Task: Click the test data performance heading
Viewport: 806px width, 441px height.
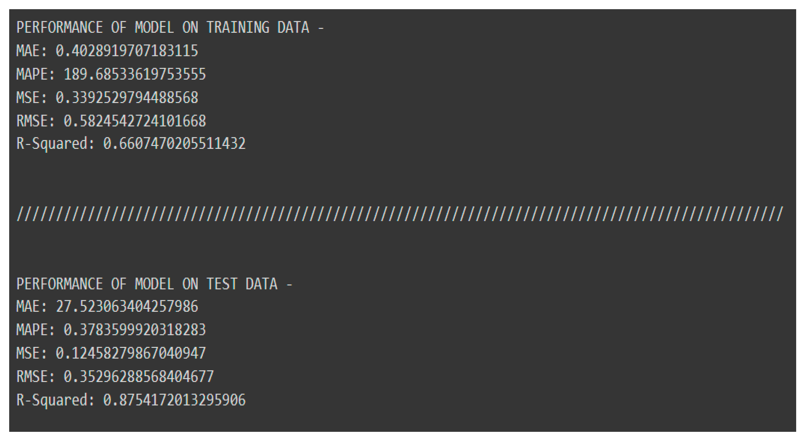Action: pos(154,284)
